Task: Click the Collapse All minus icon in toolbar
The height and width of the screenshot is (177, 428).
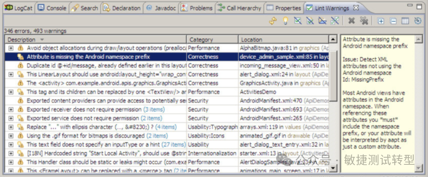Action: point(393,21)
